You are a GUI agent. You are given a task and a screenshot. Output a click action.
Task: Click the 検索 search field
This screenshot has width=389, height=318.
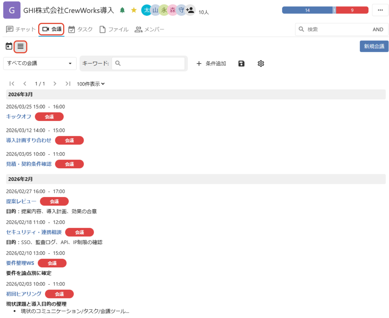[x=342, y=29]
